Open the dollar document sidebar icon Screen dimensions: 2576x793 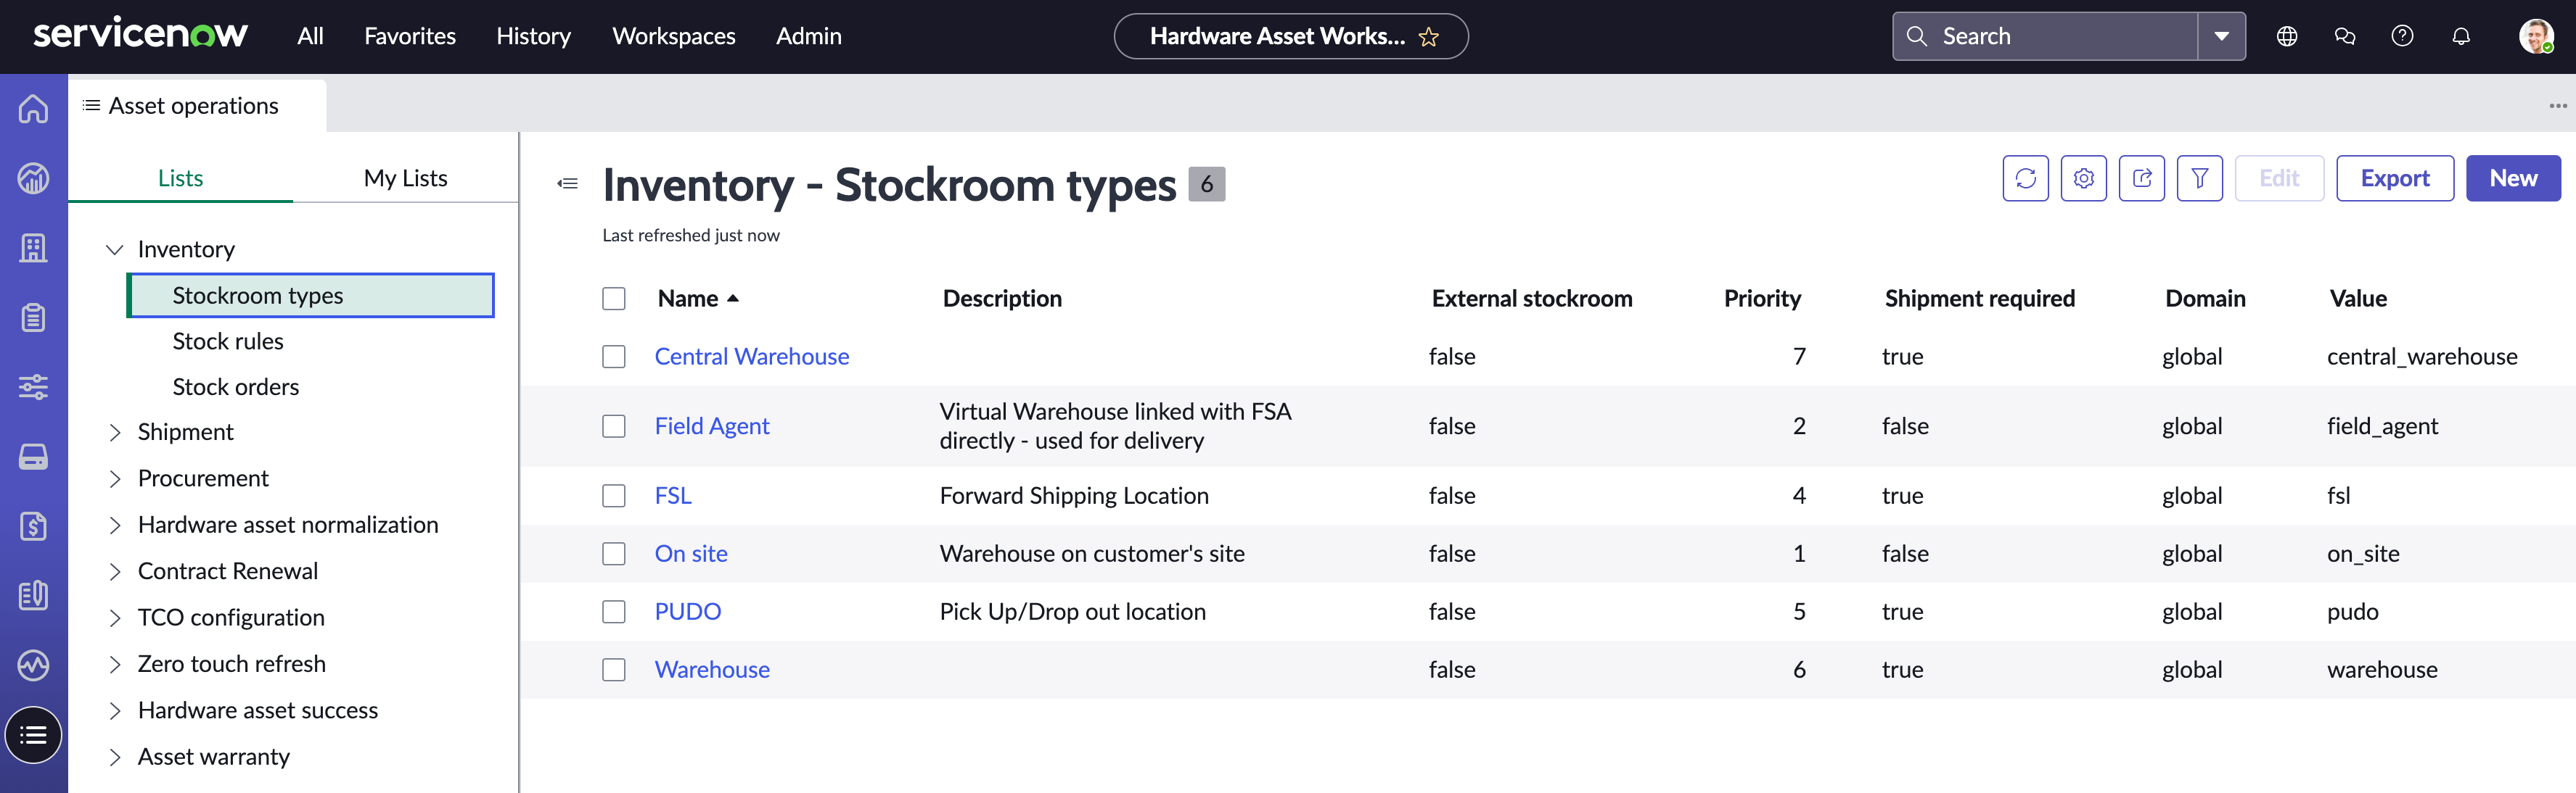(33, 526)
